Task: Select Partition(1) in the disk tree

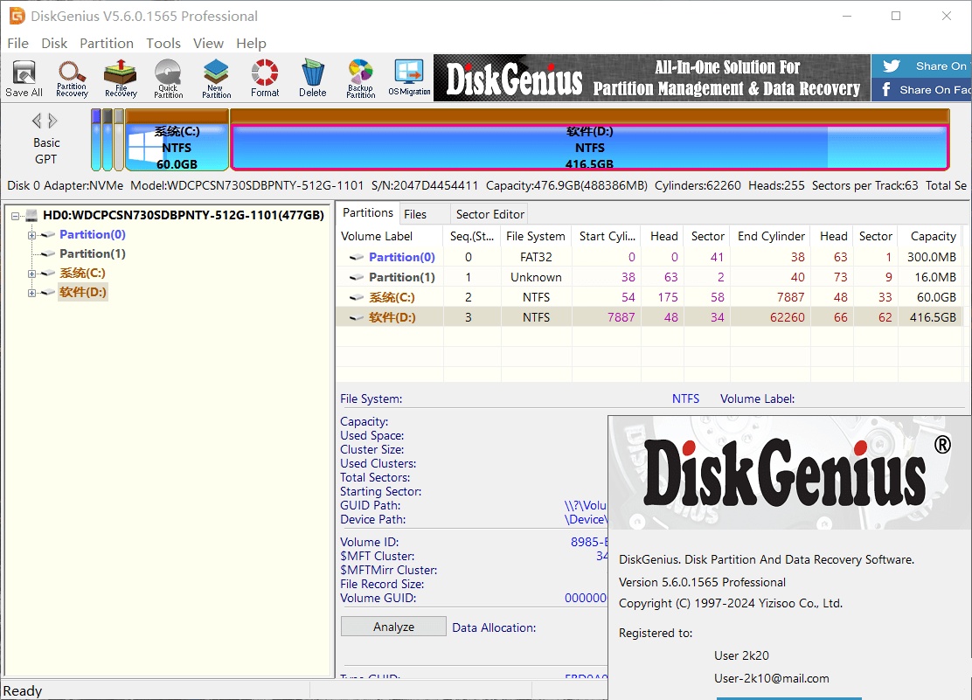Action: pyautogui.click(x=93, y=253)
